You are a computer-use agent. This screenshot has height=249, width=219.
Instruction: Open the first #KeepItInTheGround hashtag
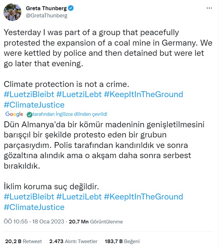[x=143, y=94]
